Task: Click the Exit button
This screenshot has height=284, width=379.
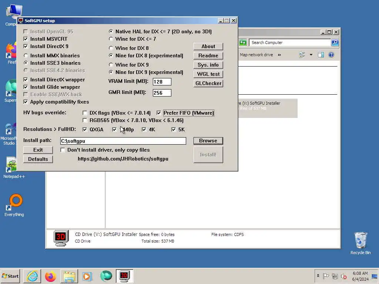Action: [38, 150]
